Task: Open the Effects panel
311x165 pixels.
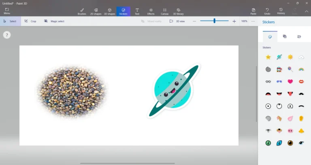Action: [151, 11]
